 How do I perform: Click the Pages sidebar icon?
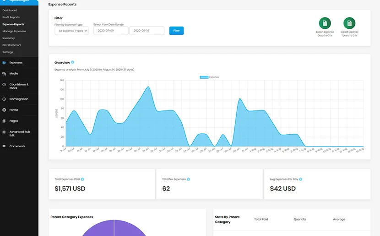tap(4, 121)
